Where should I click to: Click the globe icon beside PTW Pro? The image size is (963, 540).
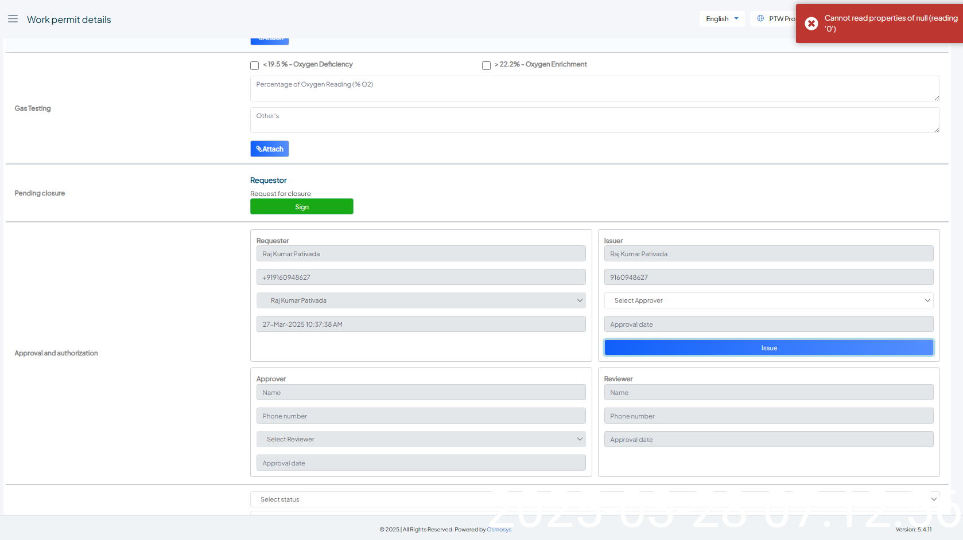pos(760,19)
